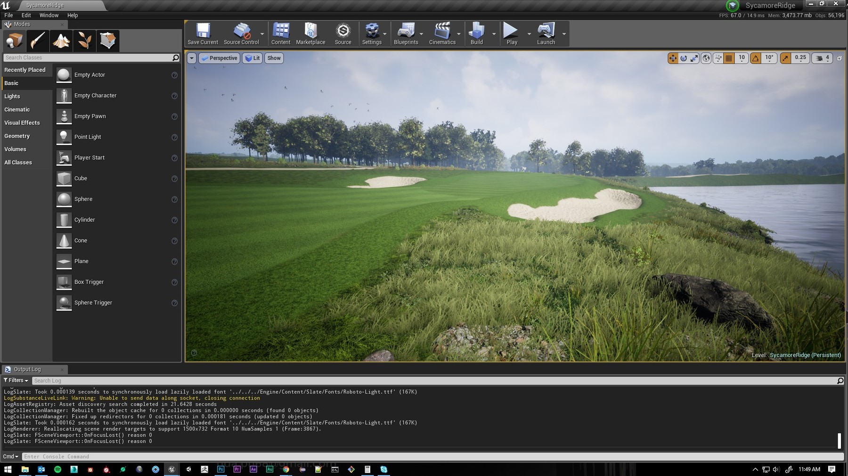
Task: Toggle scale snapping in viewport
Action: (x=785, y=58)
